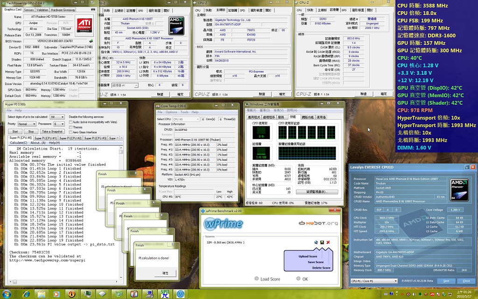Switch to Super PI [CPU #1] tab

(x=46, y=138)
